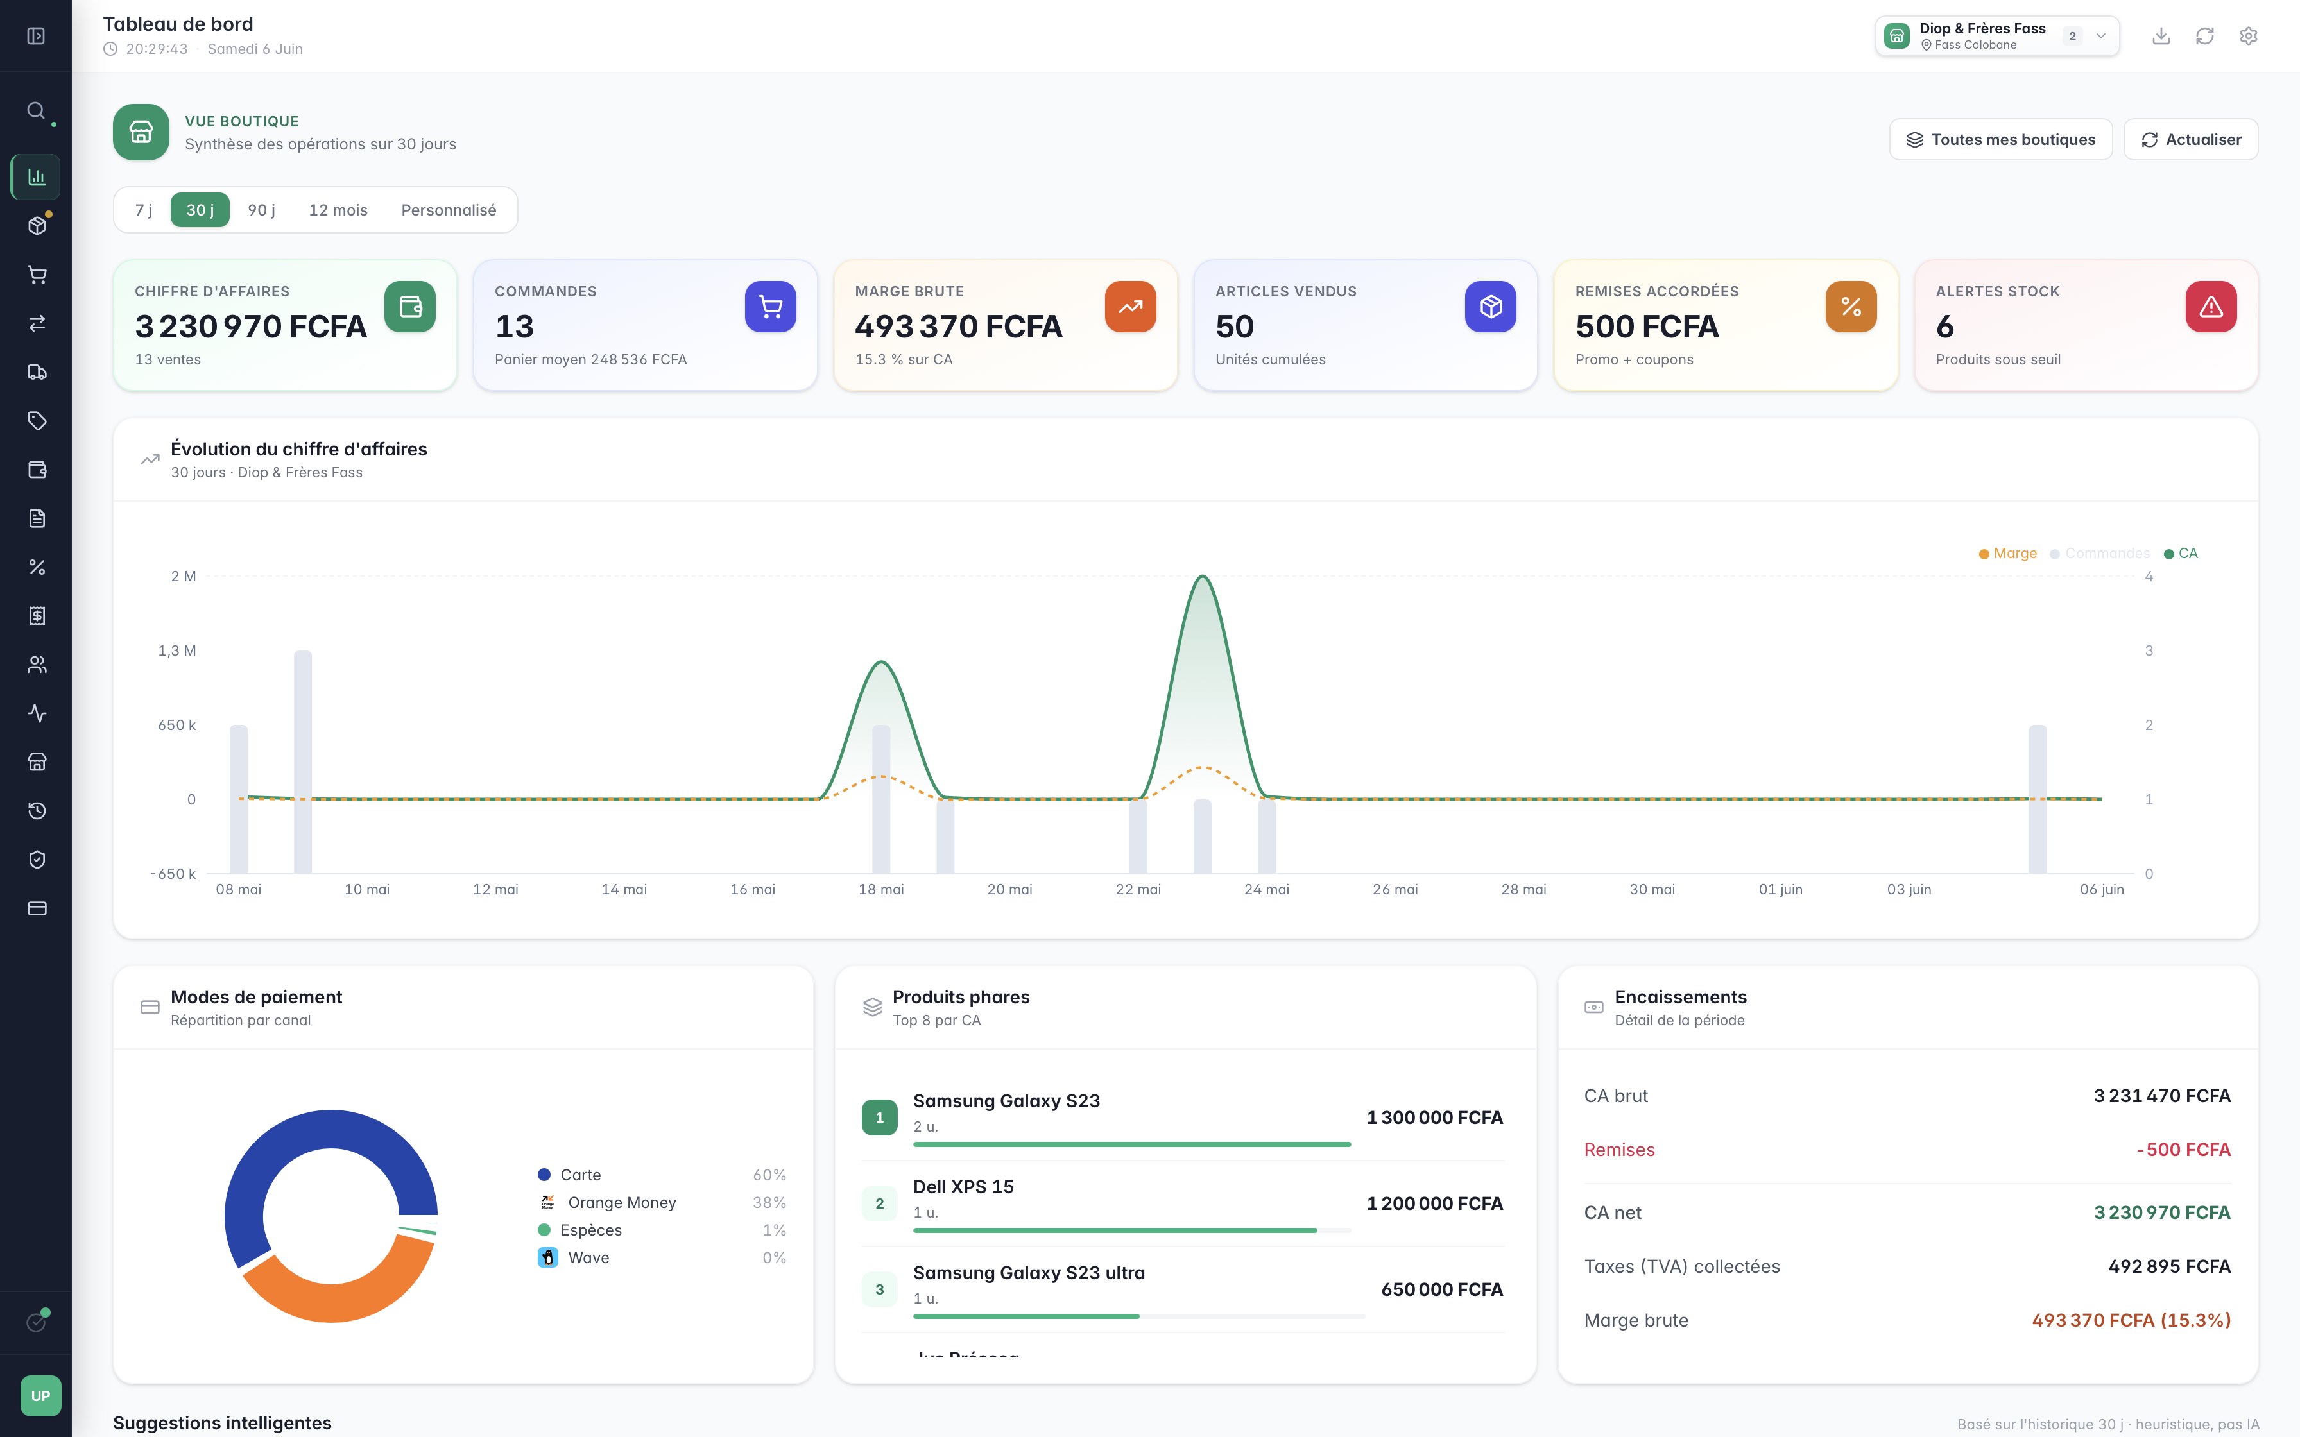Open the dollar receipt sidebar icon
Viewport: 2300px width, 1437px height.
pos(36,616)
